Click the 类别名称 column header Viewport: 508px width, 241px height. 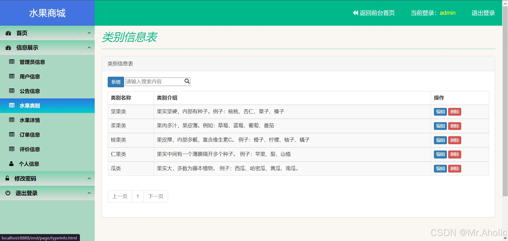[131, 98]
